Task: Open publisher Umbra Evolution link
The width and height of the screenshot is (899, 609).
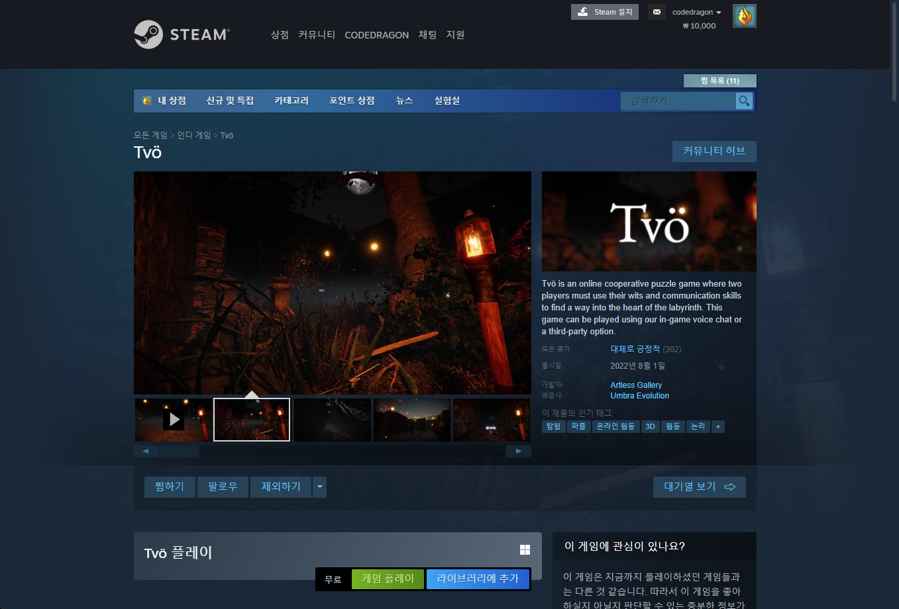Action: point(640,395)
